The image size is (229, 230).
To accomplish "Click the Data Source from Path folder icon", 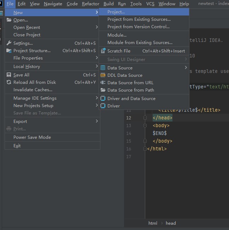I will click(103, 90).
